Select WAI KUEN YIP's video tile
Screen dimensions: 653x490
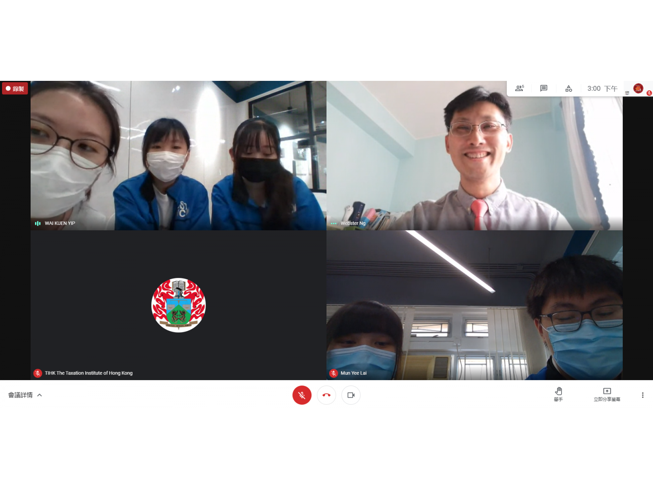coord(178,155)
